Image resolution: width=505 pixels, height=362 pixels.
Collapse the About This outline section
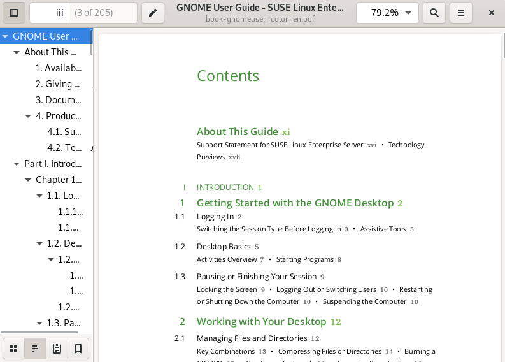(17, 52)
